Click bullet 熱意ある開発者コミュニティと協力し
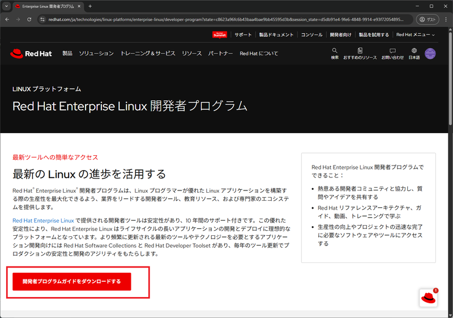The image size is (453, 318). click(x=370, y=193)
